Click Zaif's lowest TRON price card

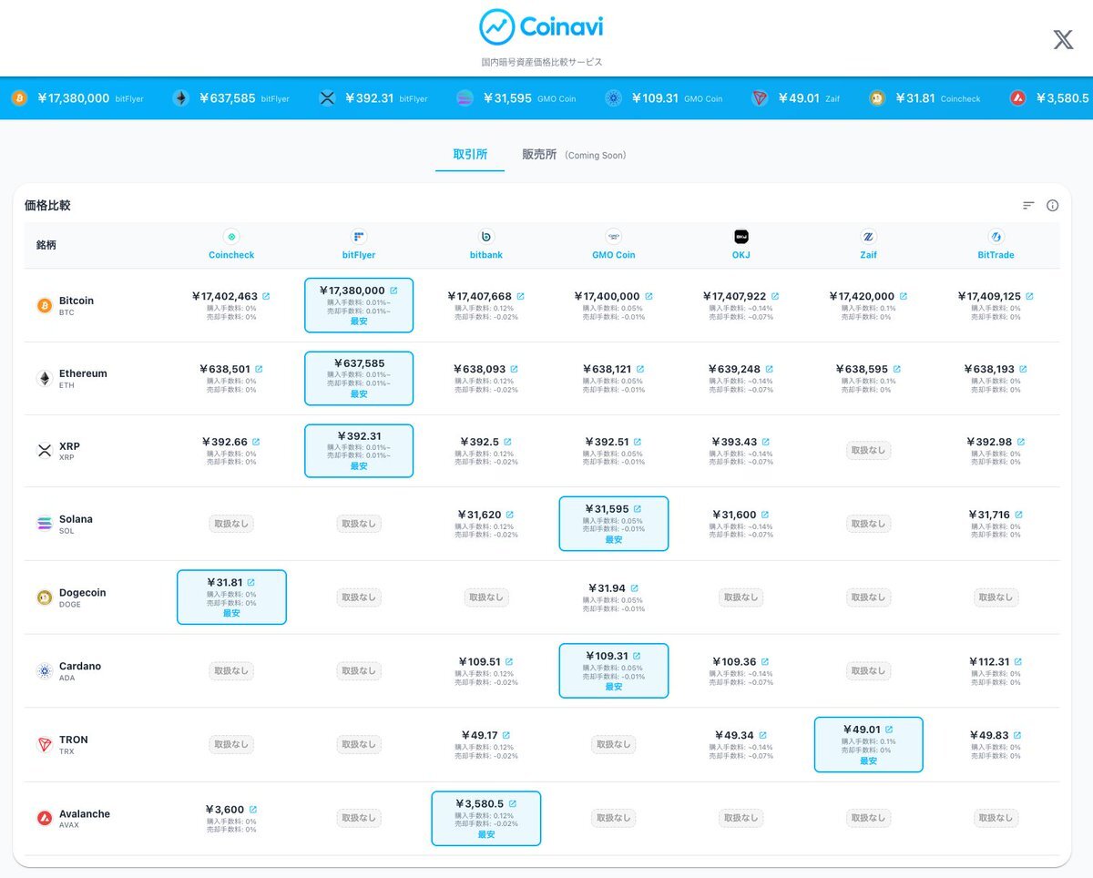click(868, 744)
